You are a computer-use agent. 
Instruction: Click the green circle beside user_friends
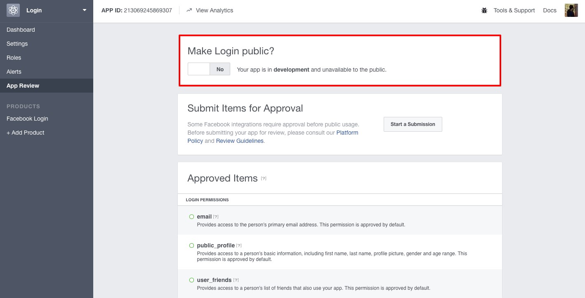(x=191, y=280)
